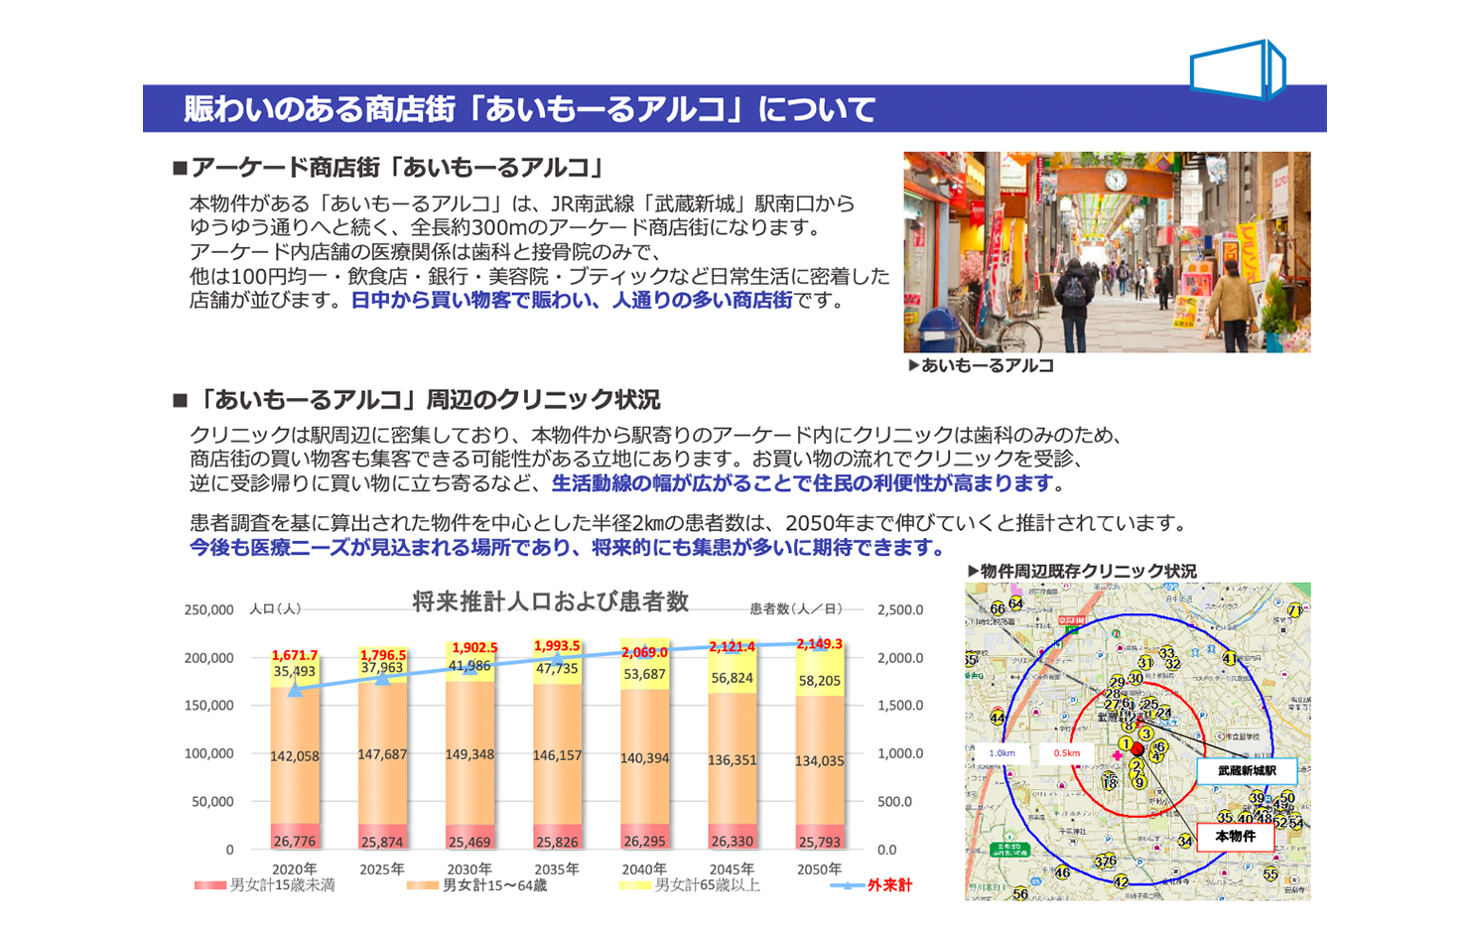This screenshot has height=933, width=1469.
Task: Click map marker number 46
Action: coord(1062,872)
